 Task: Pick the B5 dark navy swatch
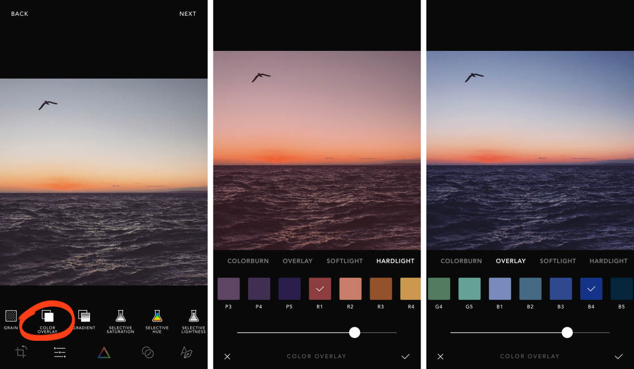pos(622,289)
